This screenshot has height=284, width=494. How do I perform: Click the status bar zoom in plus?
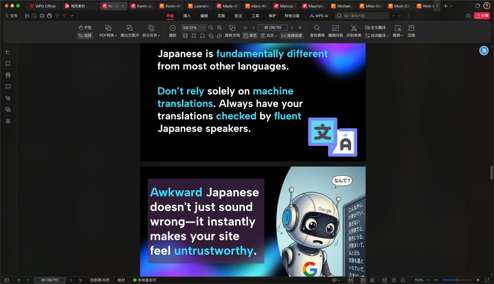point(478,280)
